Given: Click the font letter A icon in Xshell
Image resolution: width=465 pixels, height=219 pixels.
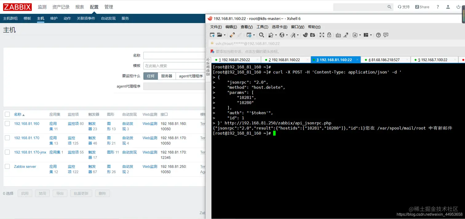Looking at the screenshot, I should (293, 35).
